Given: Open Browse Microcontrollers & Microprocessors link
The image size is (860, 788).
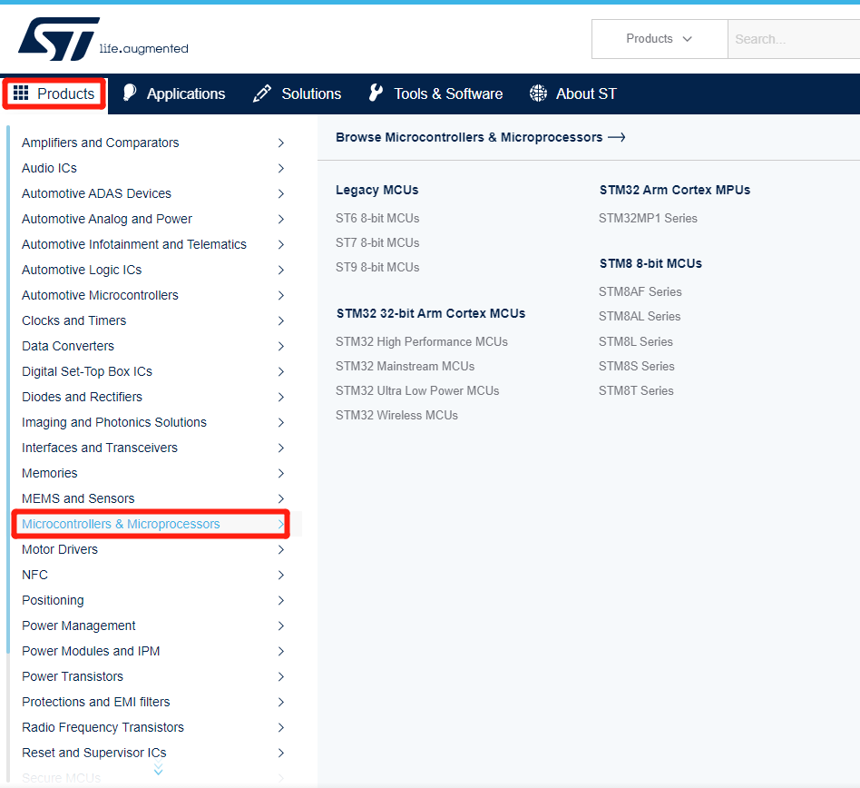Looking at the screenshot, I should click(481, 137).
